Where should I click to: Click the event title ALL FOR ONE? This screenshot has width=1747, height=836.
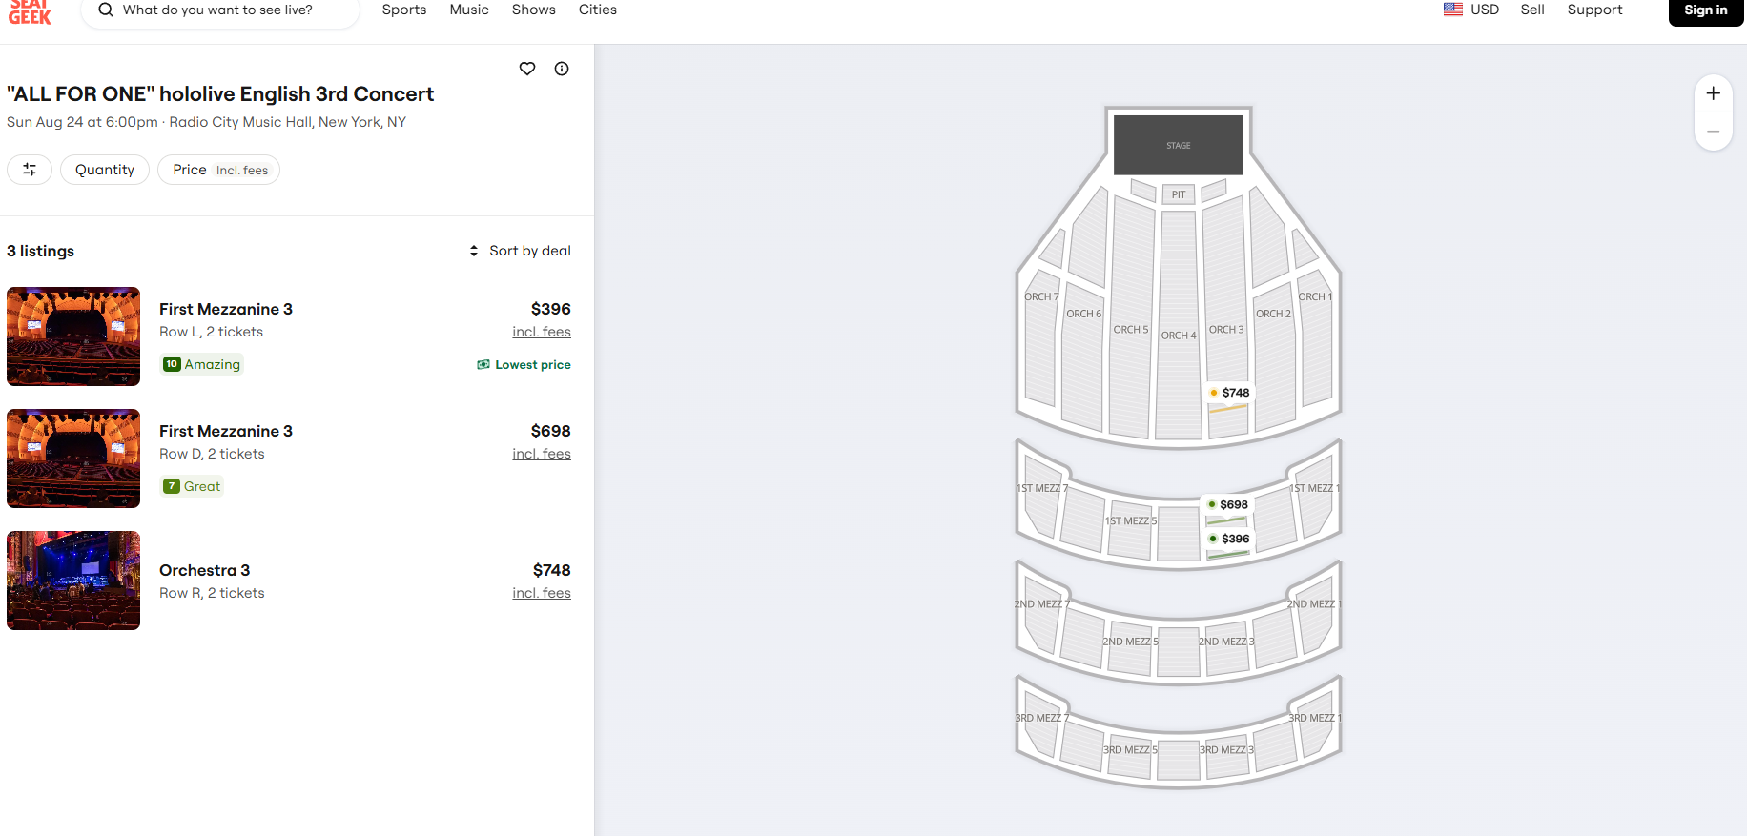click(220, 93)
